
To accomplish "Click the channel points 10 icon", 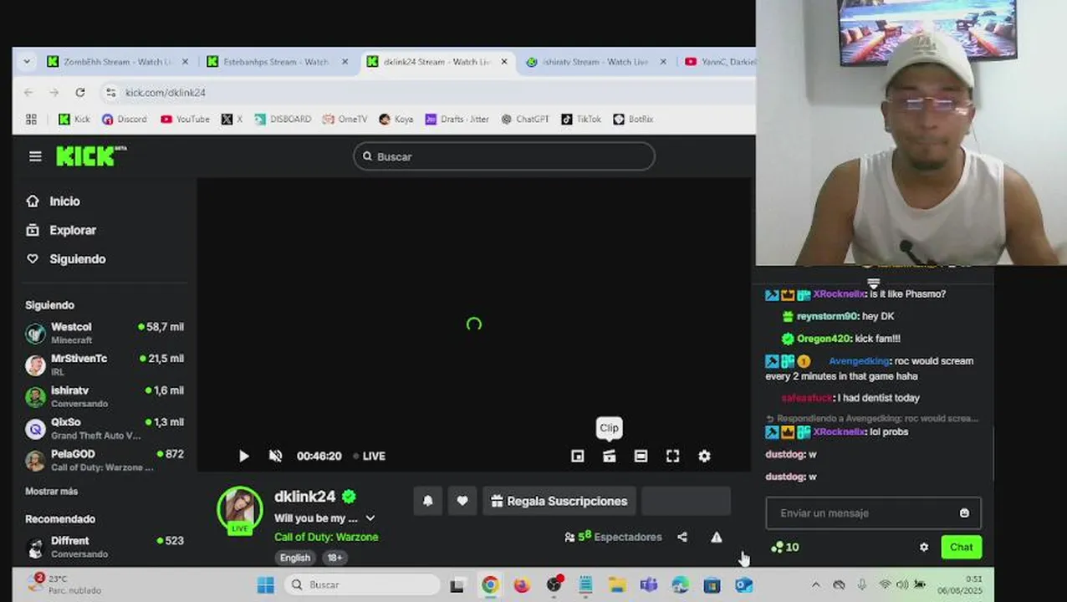I will [784, 547].
